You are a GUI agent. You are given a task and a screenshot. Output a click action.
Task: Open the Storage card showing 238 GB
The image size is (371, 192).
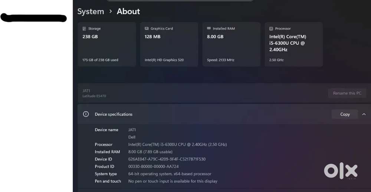tap(107, 44)
